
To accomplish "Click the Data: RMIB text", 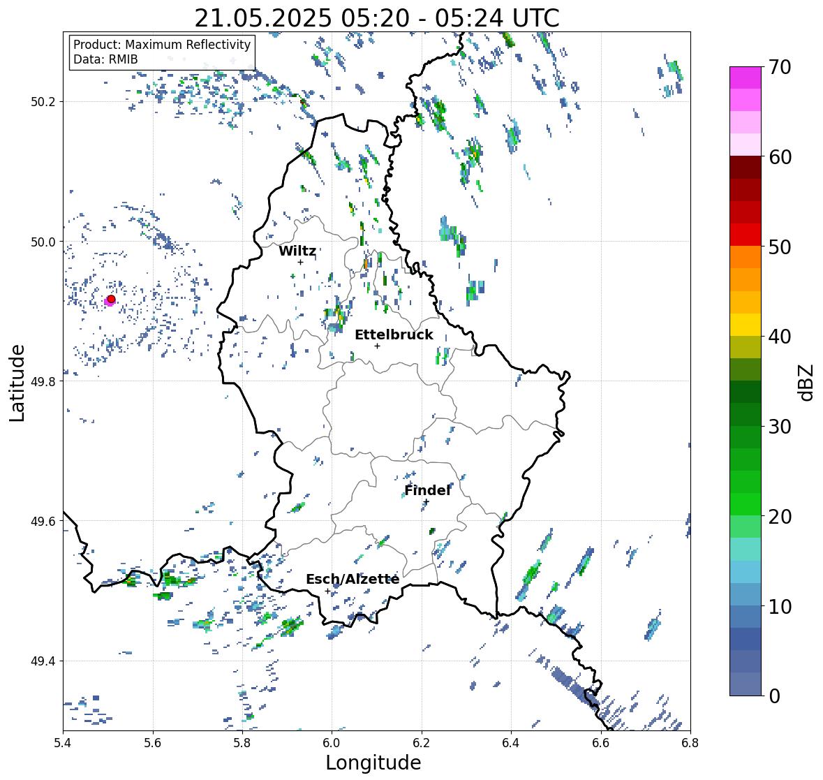I will [105, 59].
